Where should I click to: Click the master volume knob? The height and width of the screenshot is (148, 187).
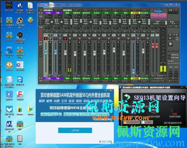[x=153, y=27]
